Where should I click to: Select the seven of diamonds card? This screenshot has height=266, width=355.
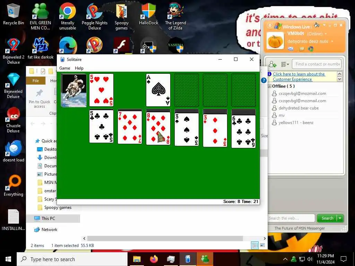130,128
